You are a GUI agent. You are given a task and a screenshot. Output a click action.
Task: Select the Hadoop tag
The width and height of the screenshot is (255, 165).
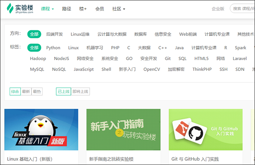click(38, 59)
